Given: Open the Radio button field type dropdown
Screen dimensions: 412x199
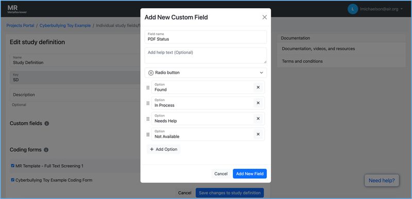Looking at the screenshot, I should [205, 72].
